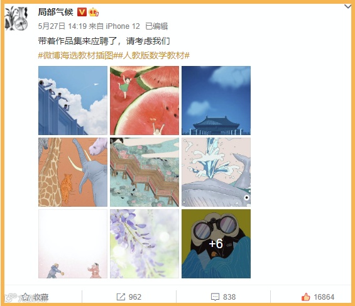Open the palace under blue sky thumbnail
Image resolution: width=355 pixels, height=306 pixels.
point(216,101)
